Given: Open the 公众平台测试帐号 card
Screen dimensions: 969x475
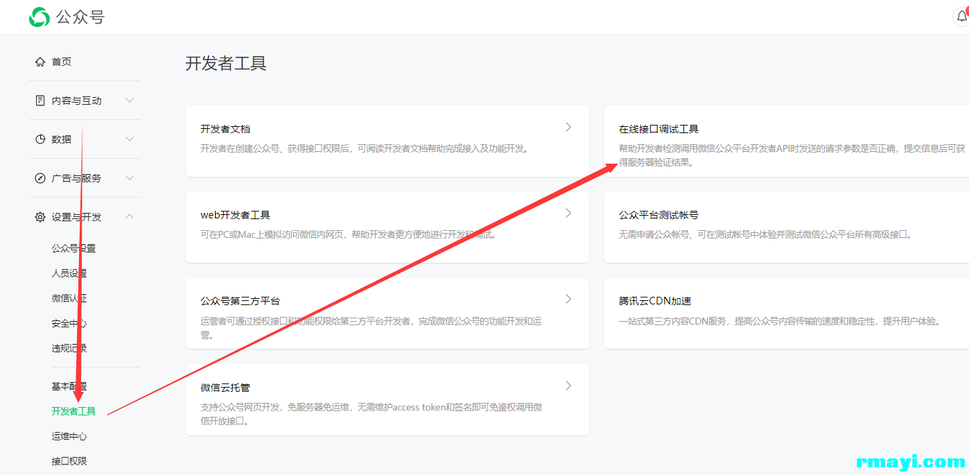Looking at the screenshot, I should point(786,227).
